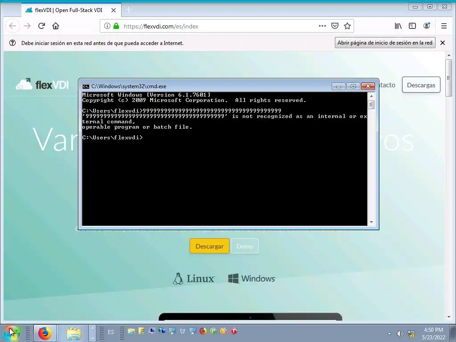456x342 pixels.
Task: Click the question mark icon in the notification bar
Action: 12,43
